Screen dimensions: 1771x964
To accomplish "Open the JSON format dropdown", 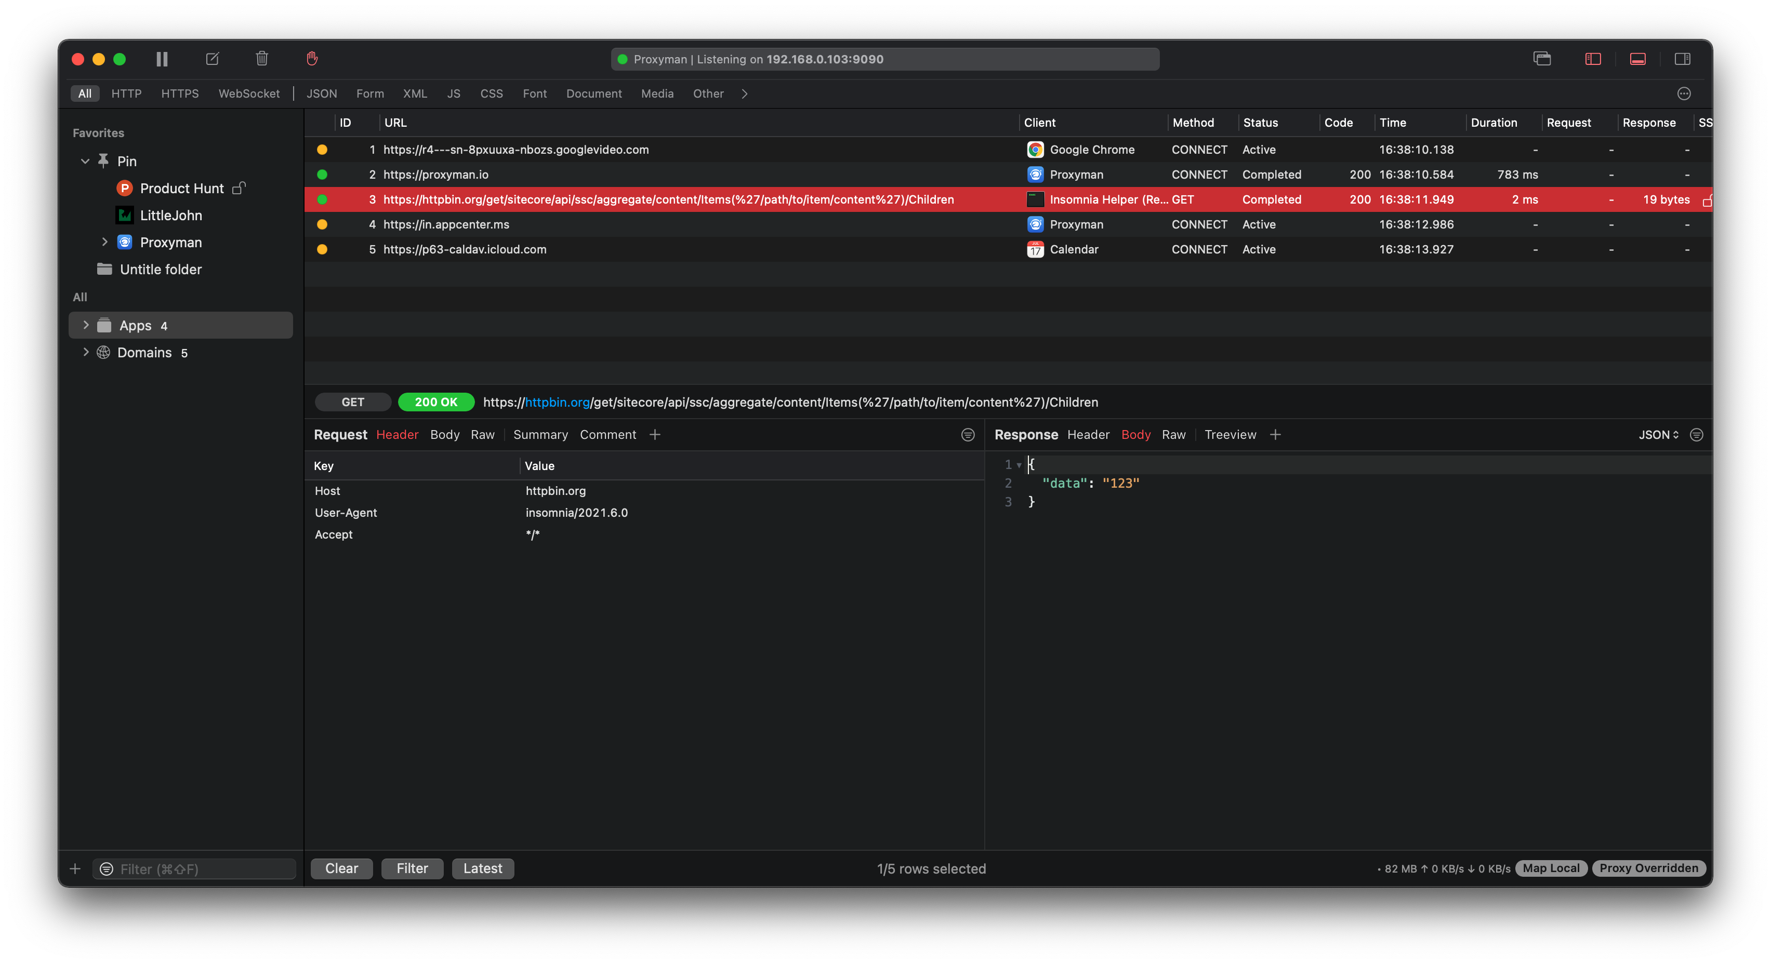I will coord(1658,435).
